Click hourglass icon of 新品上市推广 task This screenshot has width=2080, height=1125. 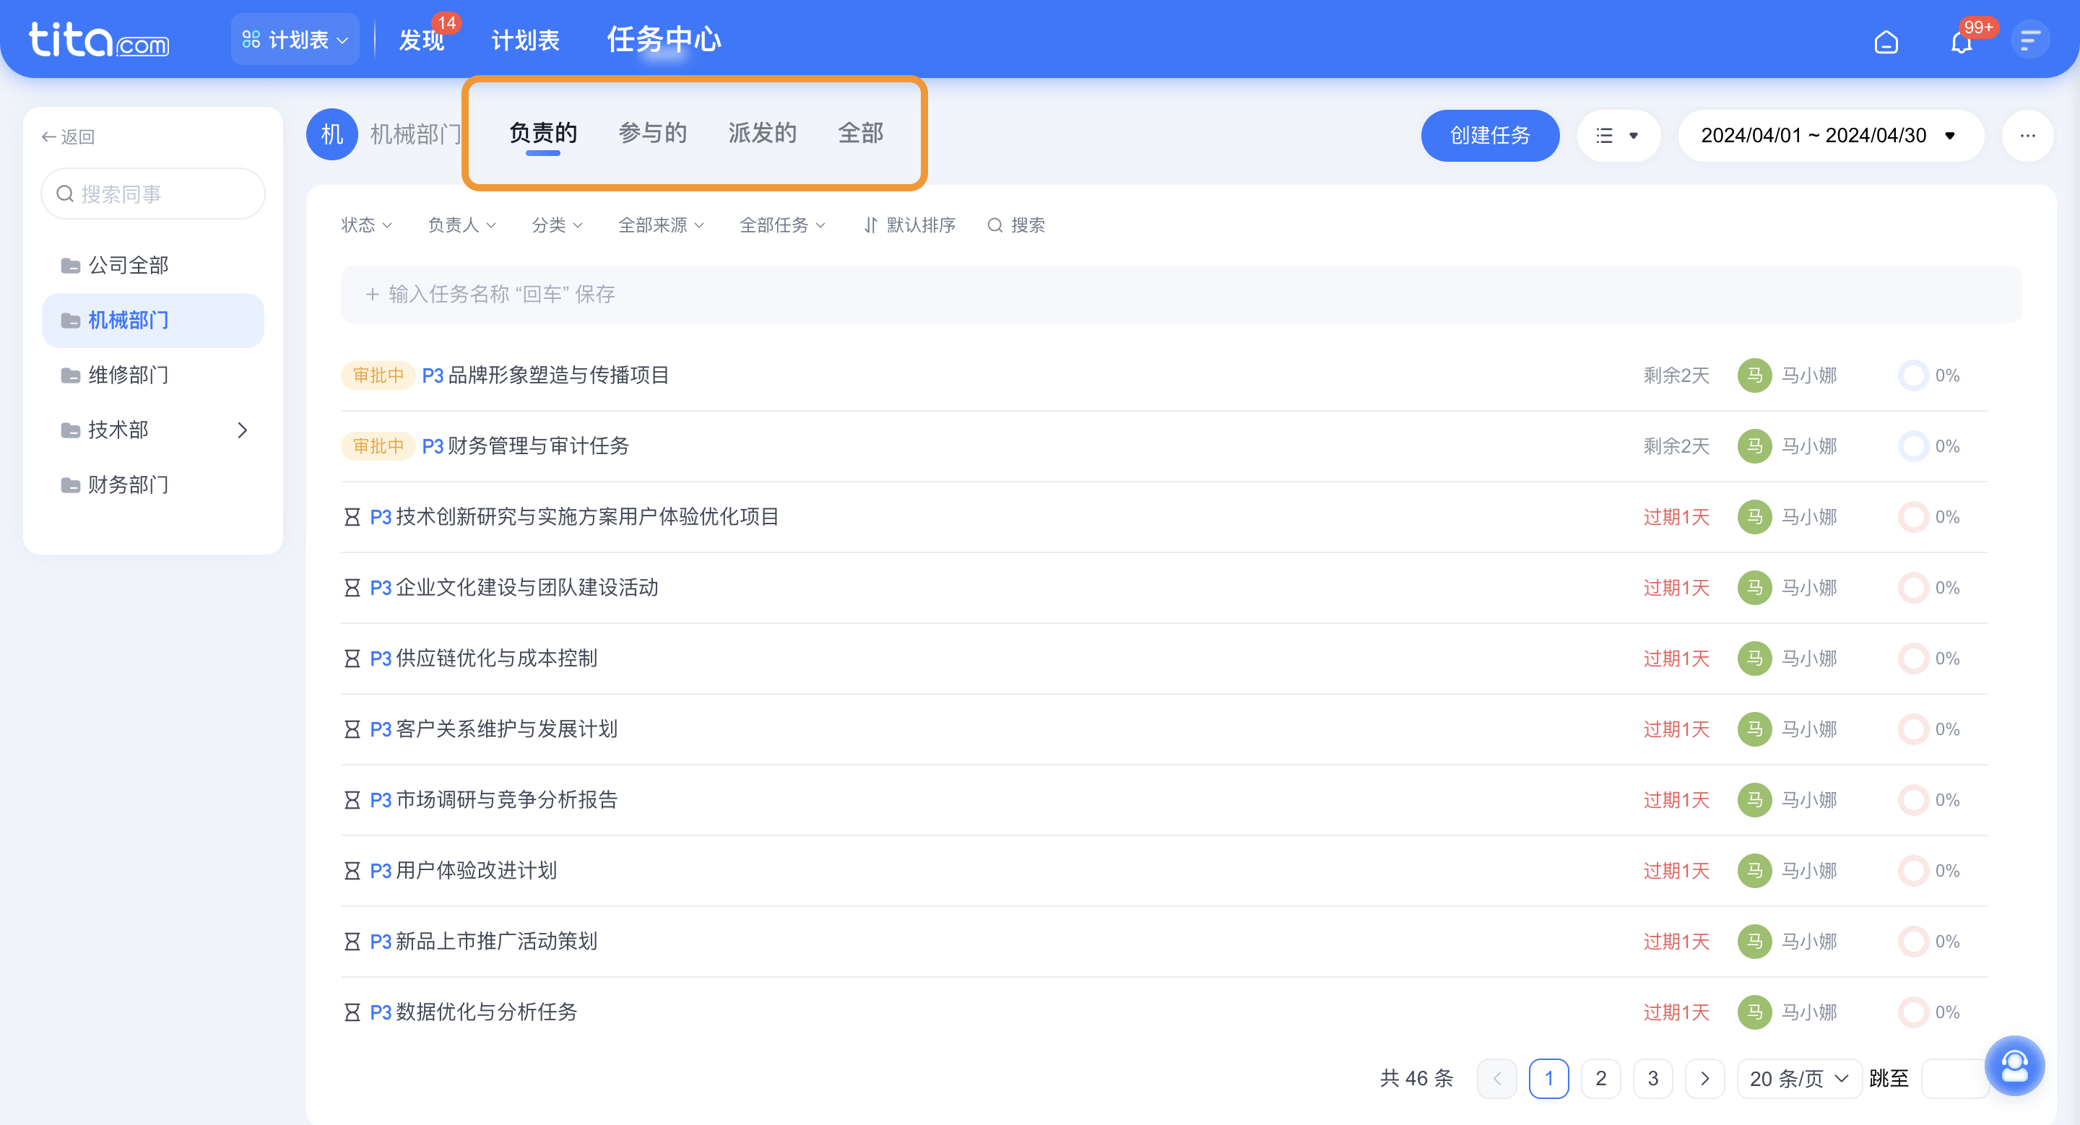pos(352,942)
